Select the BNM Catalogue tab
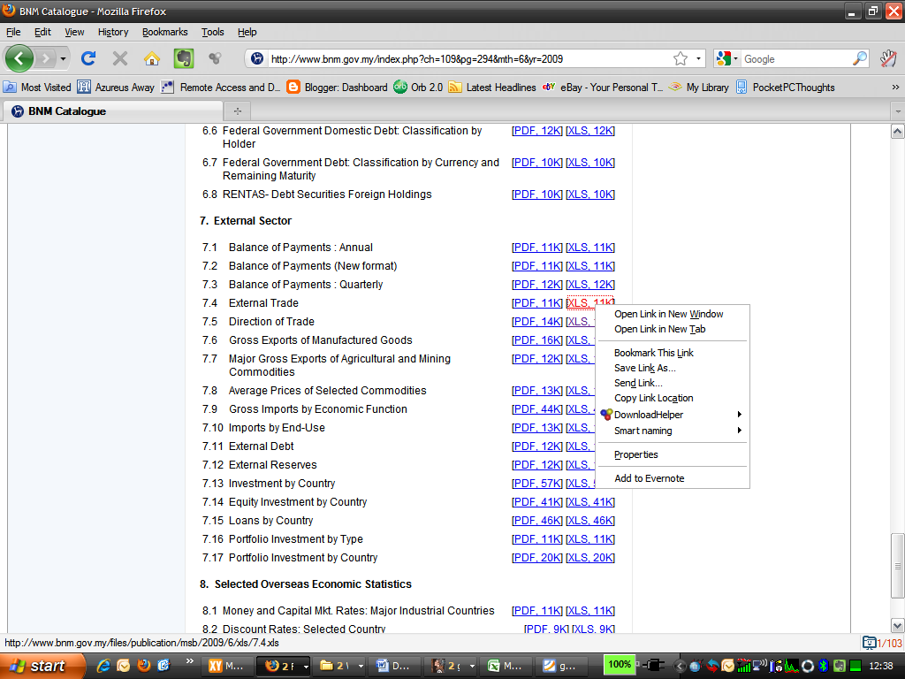 (x=112, y=111)
